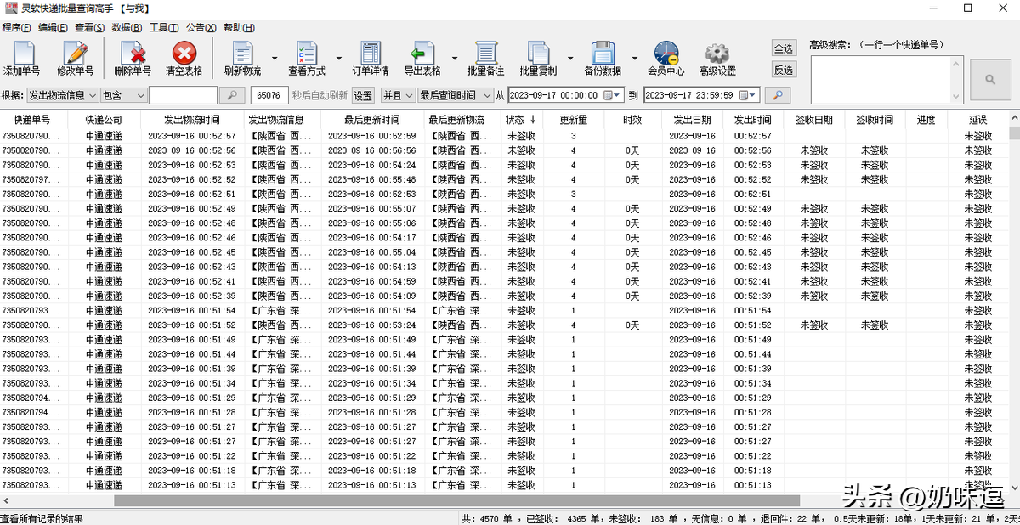Viewport: 1020px width, 525px height.
Task: Open the 数据(B) menu
Action: 126,27
